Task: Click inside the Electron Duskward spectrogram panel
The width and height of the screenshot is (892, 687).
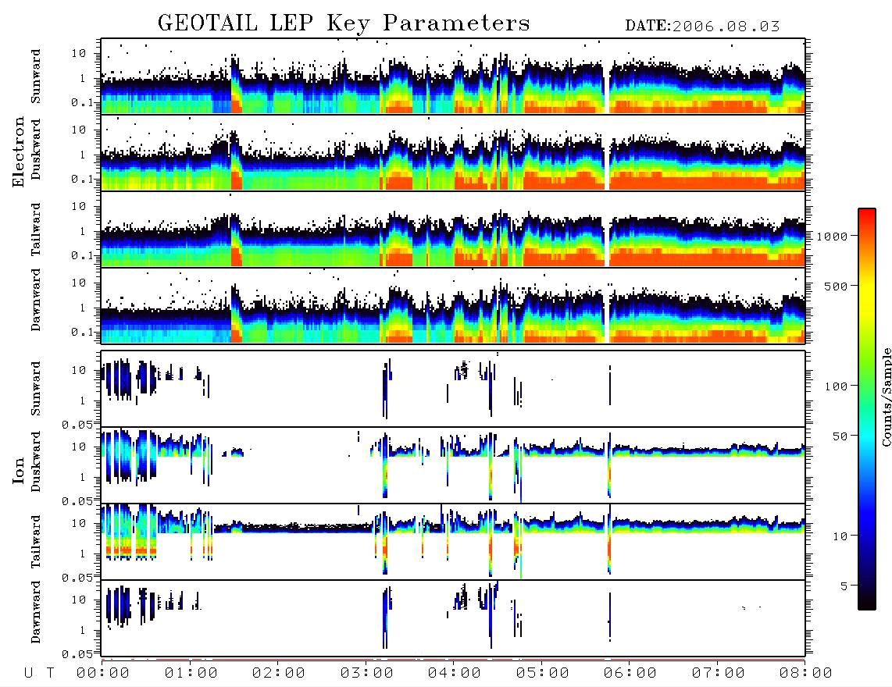Action: 453,152
